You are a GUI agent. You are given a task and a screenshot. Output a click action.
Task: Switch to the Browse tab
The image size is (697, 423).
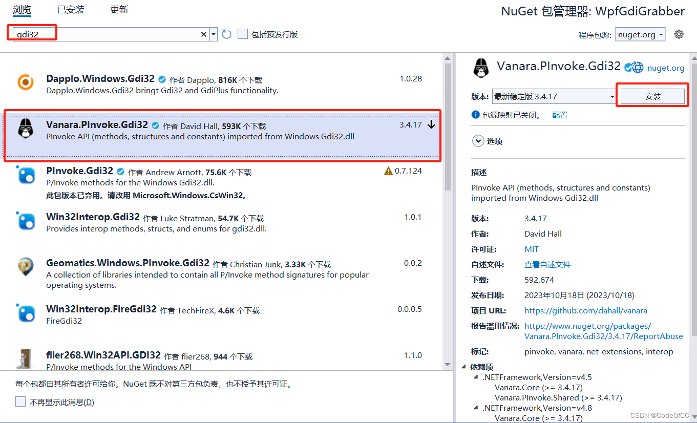(22, 10)
